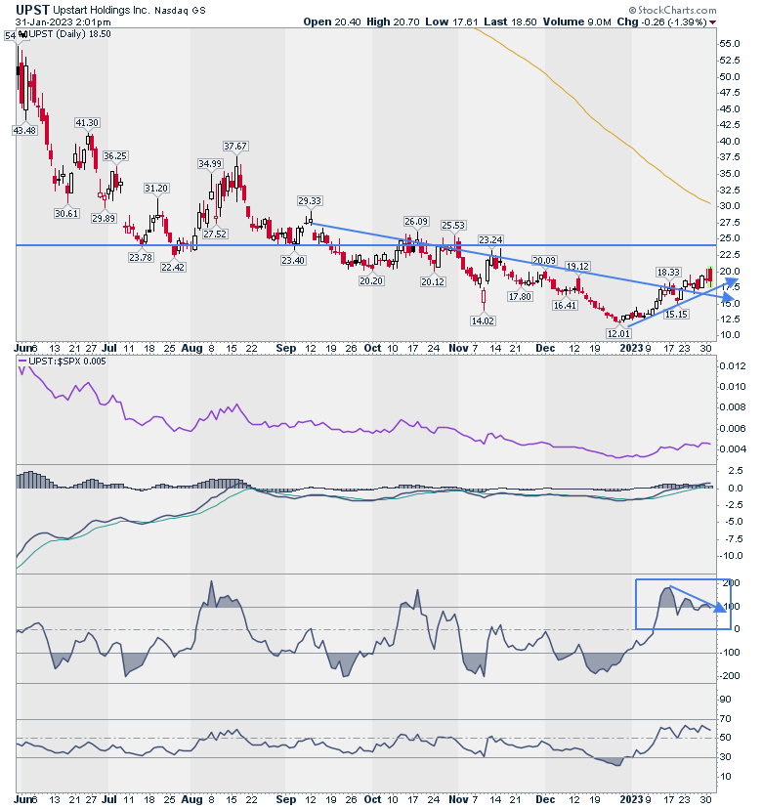Click the 16.41 low price label

(565, 306)
